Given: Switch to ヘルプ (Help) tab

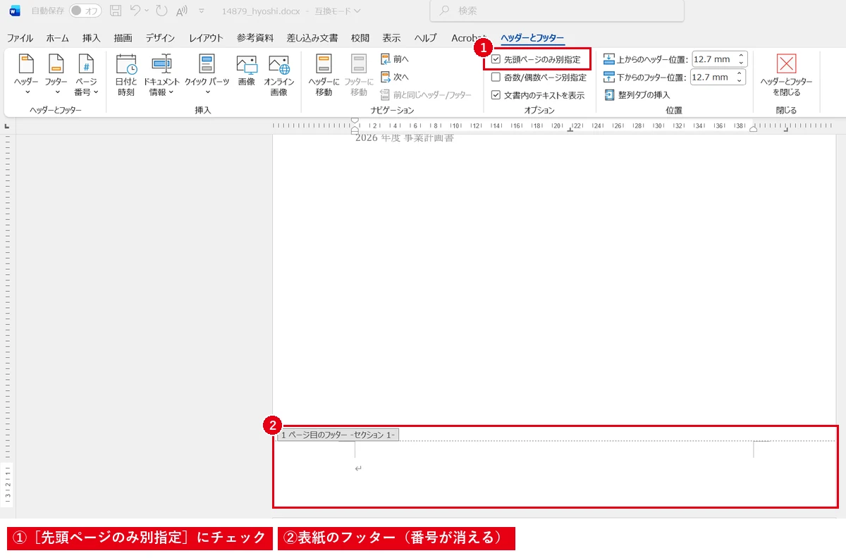Looking at the screenshot, I should pyautogui.click(x=425, y=38).
